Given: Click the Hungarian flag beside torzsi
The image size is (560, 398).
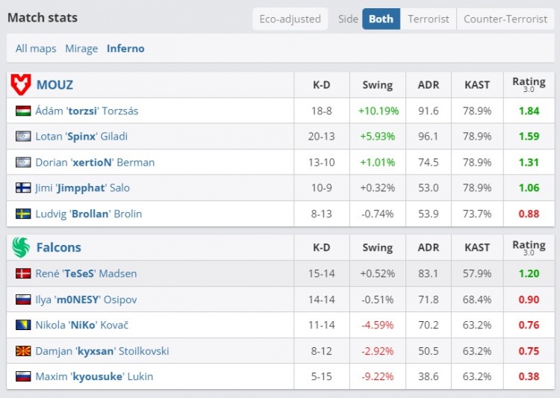Looking at the screenshot, I should click(x=23, y=111).
